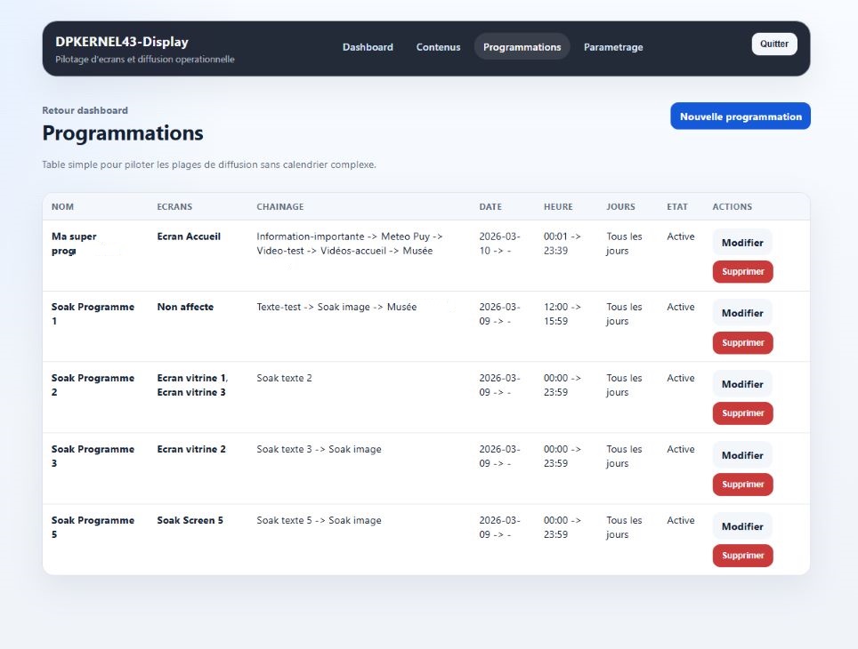Remove Soak Programme 2 with Supprimer
Image resolution: width=858 pixels, height=649 pixels.
(742, 413)
